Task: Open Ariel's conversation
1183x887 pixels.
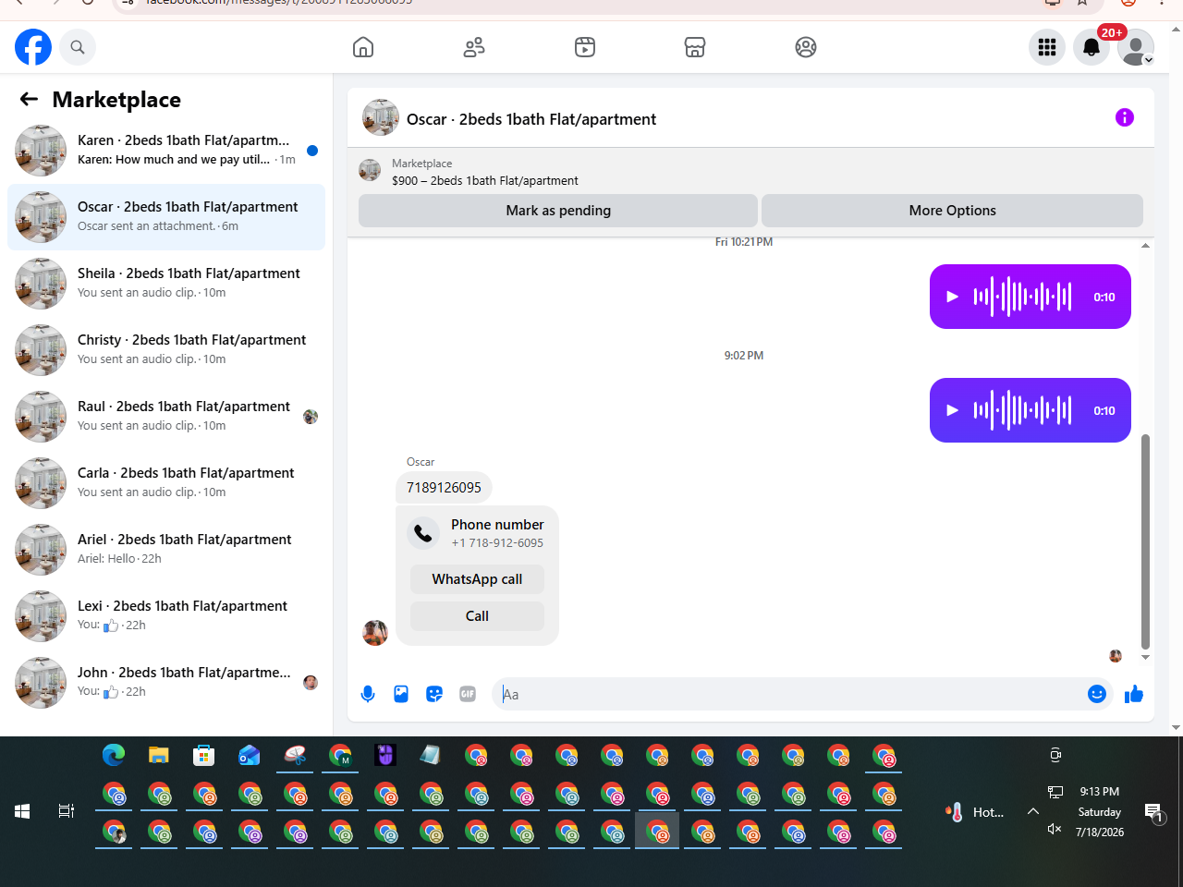Action: pos(166,550)
